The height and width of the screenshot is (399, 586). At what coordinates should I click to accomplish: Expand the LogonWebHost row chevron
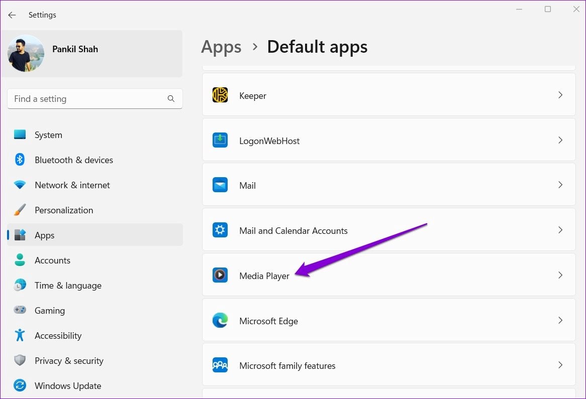[x=560, y=140]
